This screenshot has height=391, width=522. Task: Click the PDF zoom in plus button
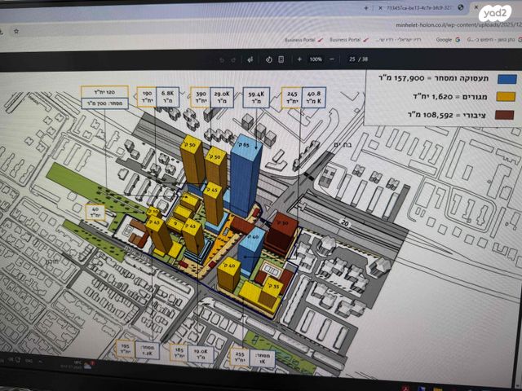[299, 59]
